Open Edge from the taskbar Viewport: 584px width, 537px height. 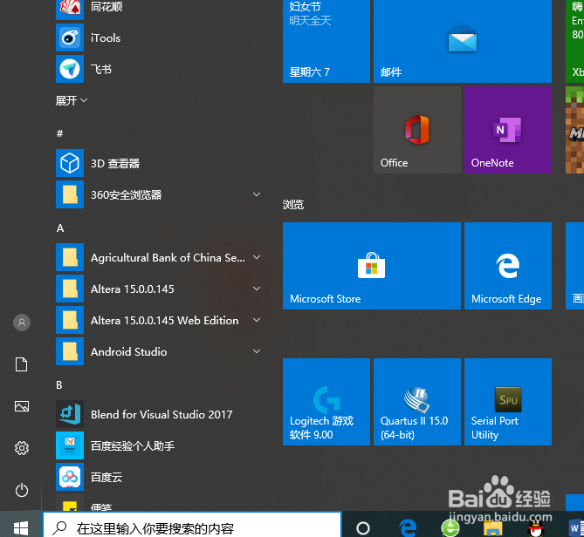coord(408,527)
